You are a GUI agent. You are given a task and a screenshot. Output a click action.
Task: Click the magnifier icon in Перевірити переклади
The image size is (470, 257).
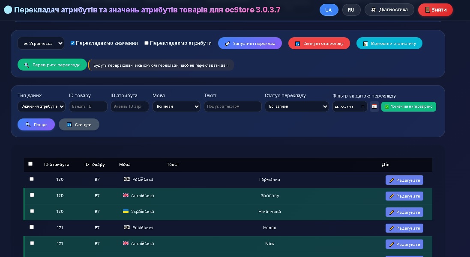point(27,65)
